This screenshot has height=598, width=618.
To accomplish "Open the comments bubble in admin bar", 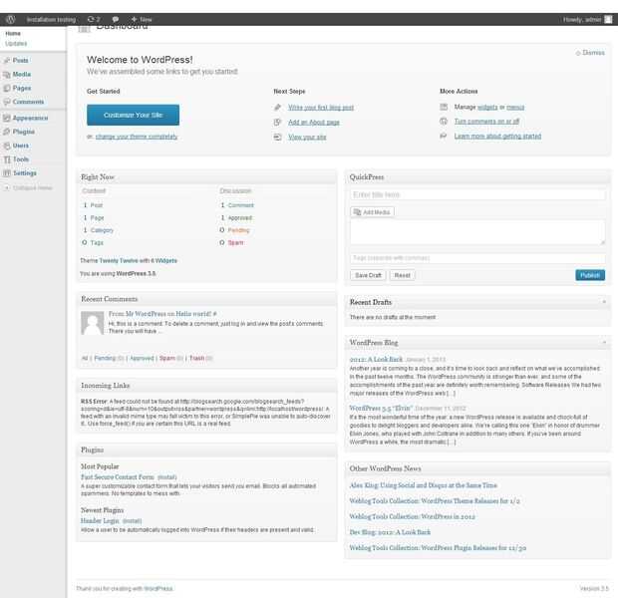I will point(115,19).
